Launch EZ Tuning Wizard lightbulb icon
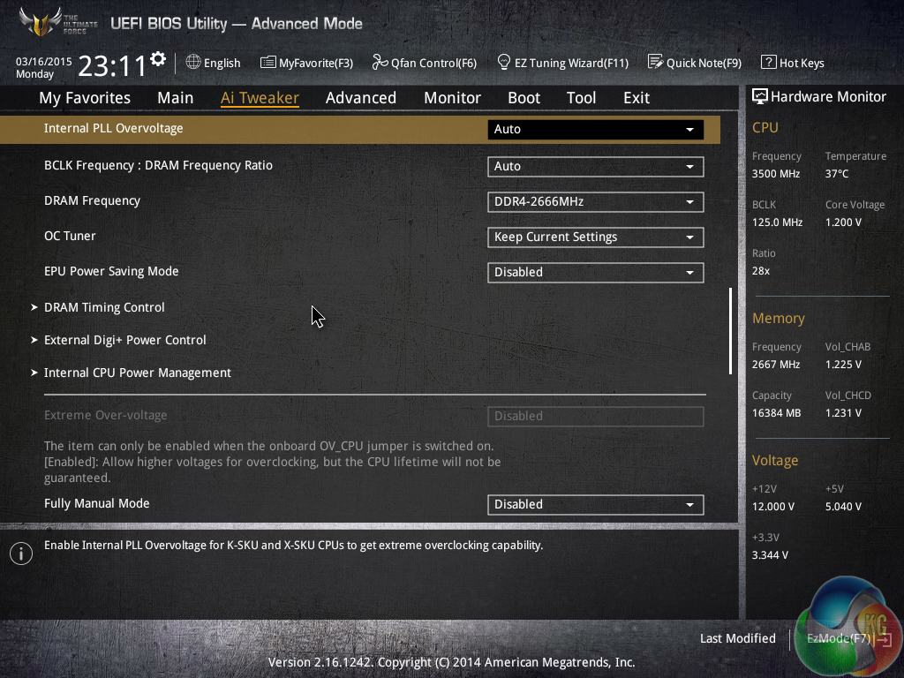 pos(504,62)
